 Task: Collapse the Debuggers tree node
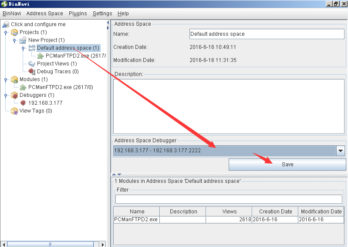point(6,96)
